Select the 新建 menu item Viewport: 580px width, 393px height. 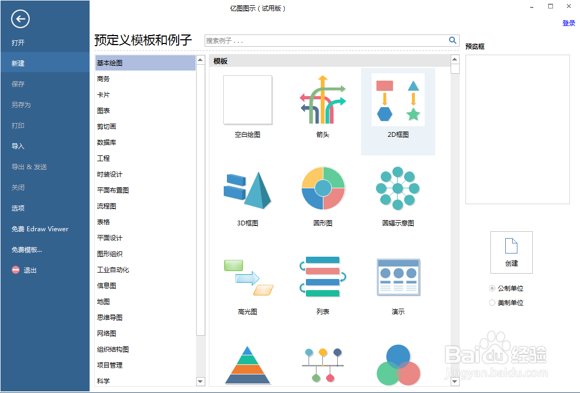pos(45,63)
